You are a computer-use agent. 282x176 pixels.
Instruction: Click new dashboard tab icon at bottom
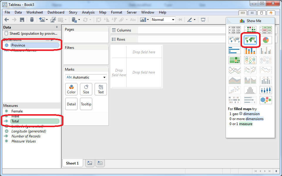tap(100, 163)
